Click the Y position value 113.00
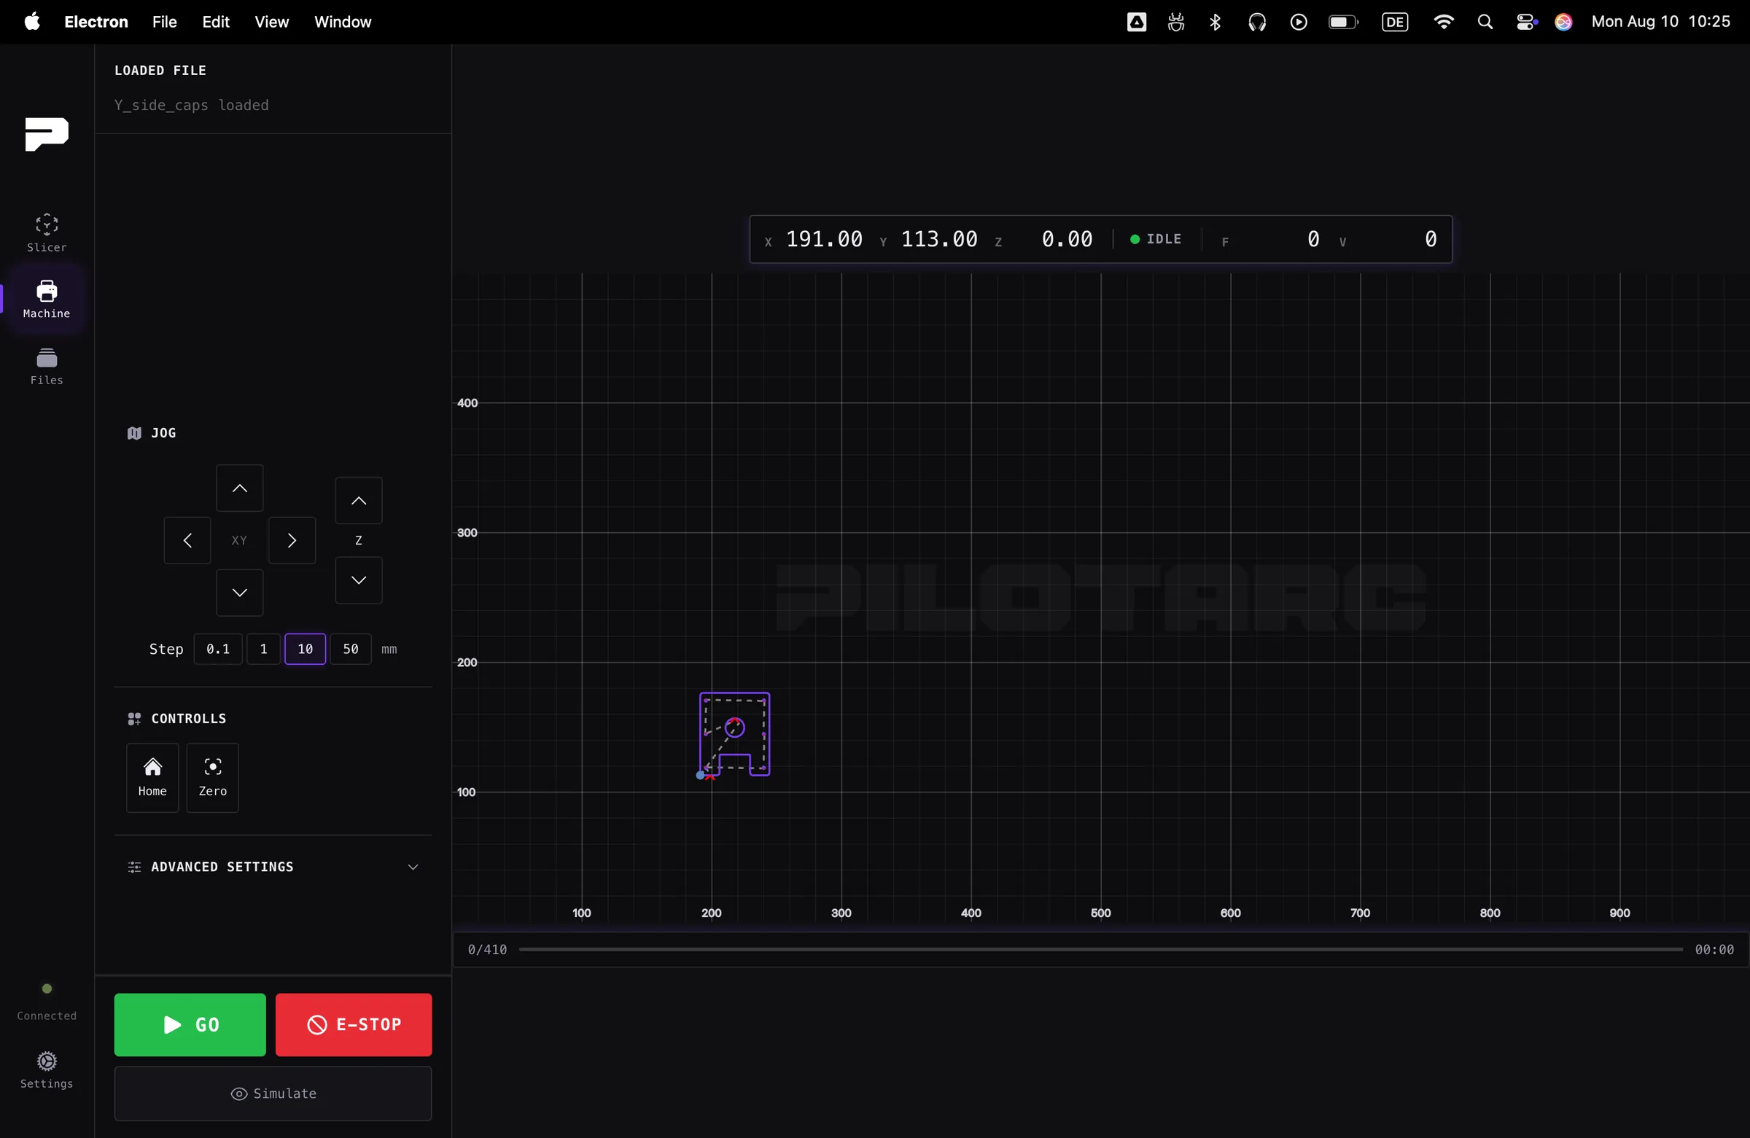This screenshot has height=1138, width=1750. click(x=939, y=240)
